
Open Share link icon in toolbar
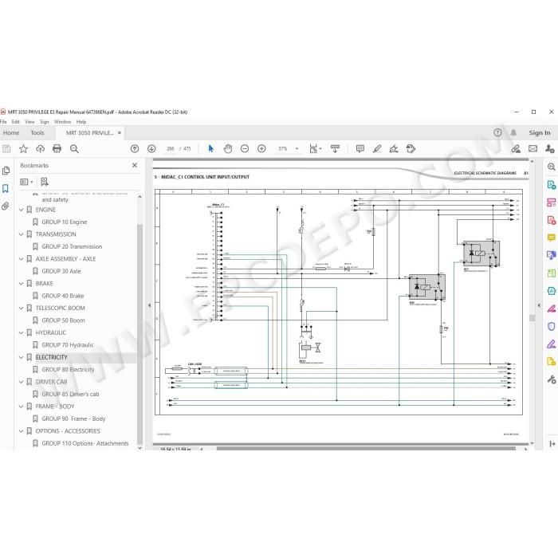coord(516,149)
